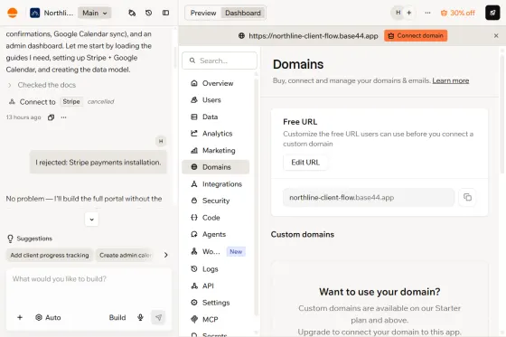This screenshot has width=506, height=337.
Task: Open the Data section
Action: click(216, 117)
